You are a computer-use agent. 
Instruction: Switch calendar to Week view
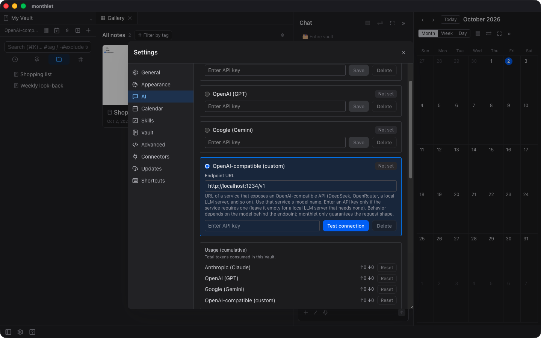pos(447,33)
